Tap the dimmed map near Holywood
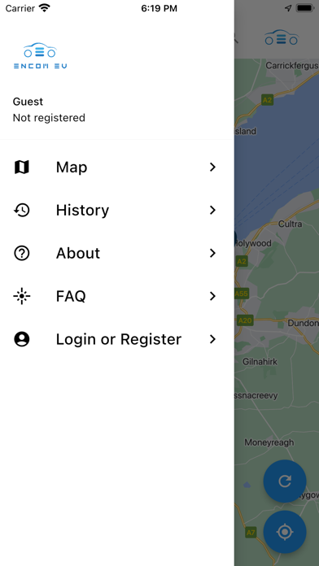319x566 pixels. click(254, 243)
